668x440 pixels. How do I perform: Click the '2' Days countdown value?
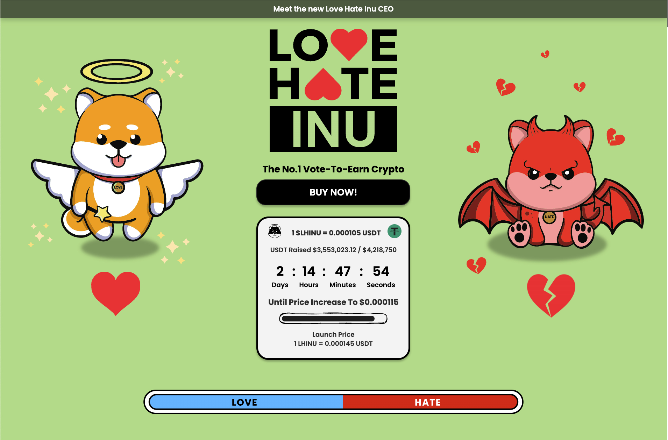tap(280, 271)
